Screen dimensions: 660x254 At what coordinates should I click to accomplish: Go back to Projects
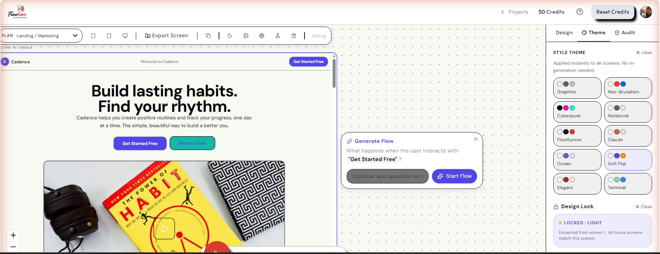515,12
